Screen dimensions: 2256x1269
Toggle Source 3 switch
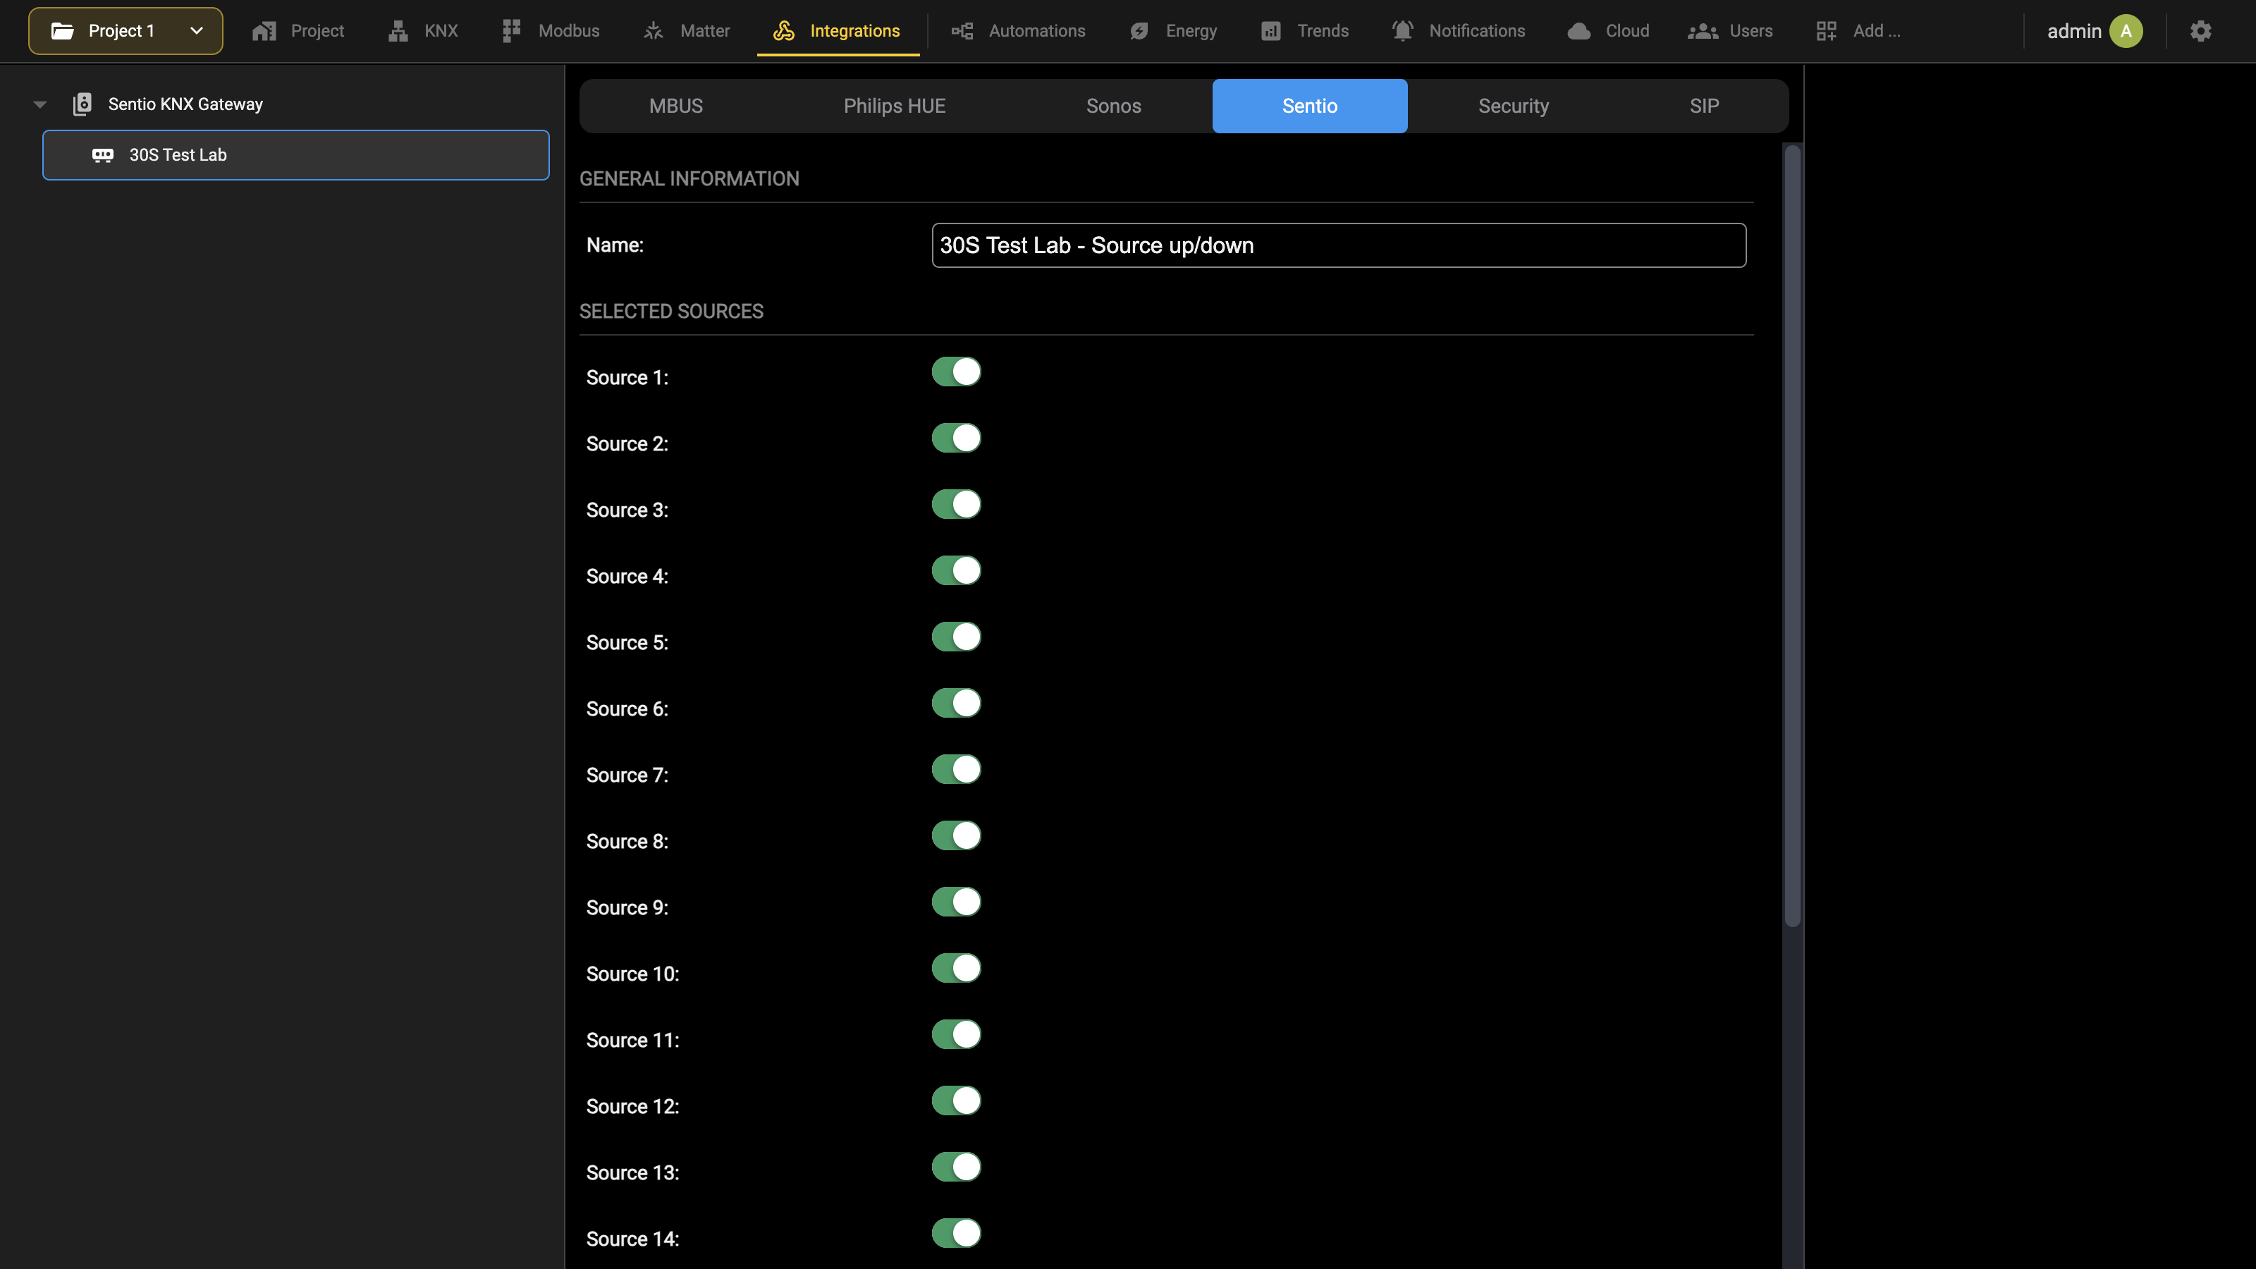pos(957,505)
